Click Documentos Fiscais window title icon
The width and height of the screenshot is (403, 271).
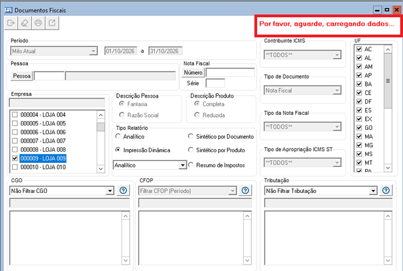point(8,10)
